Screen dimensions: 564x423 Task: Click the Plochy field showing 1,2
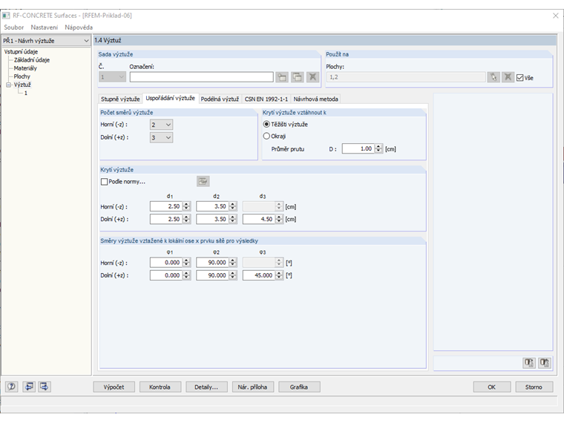[406, 77]
